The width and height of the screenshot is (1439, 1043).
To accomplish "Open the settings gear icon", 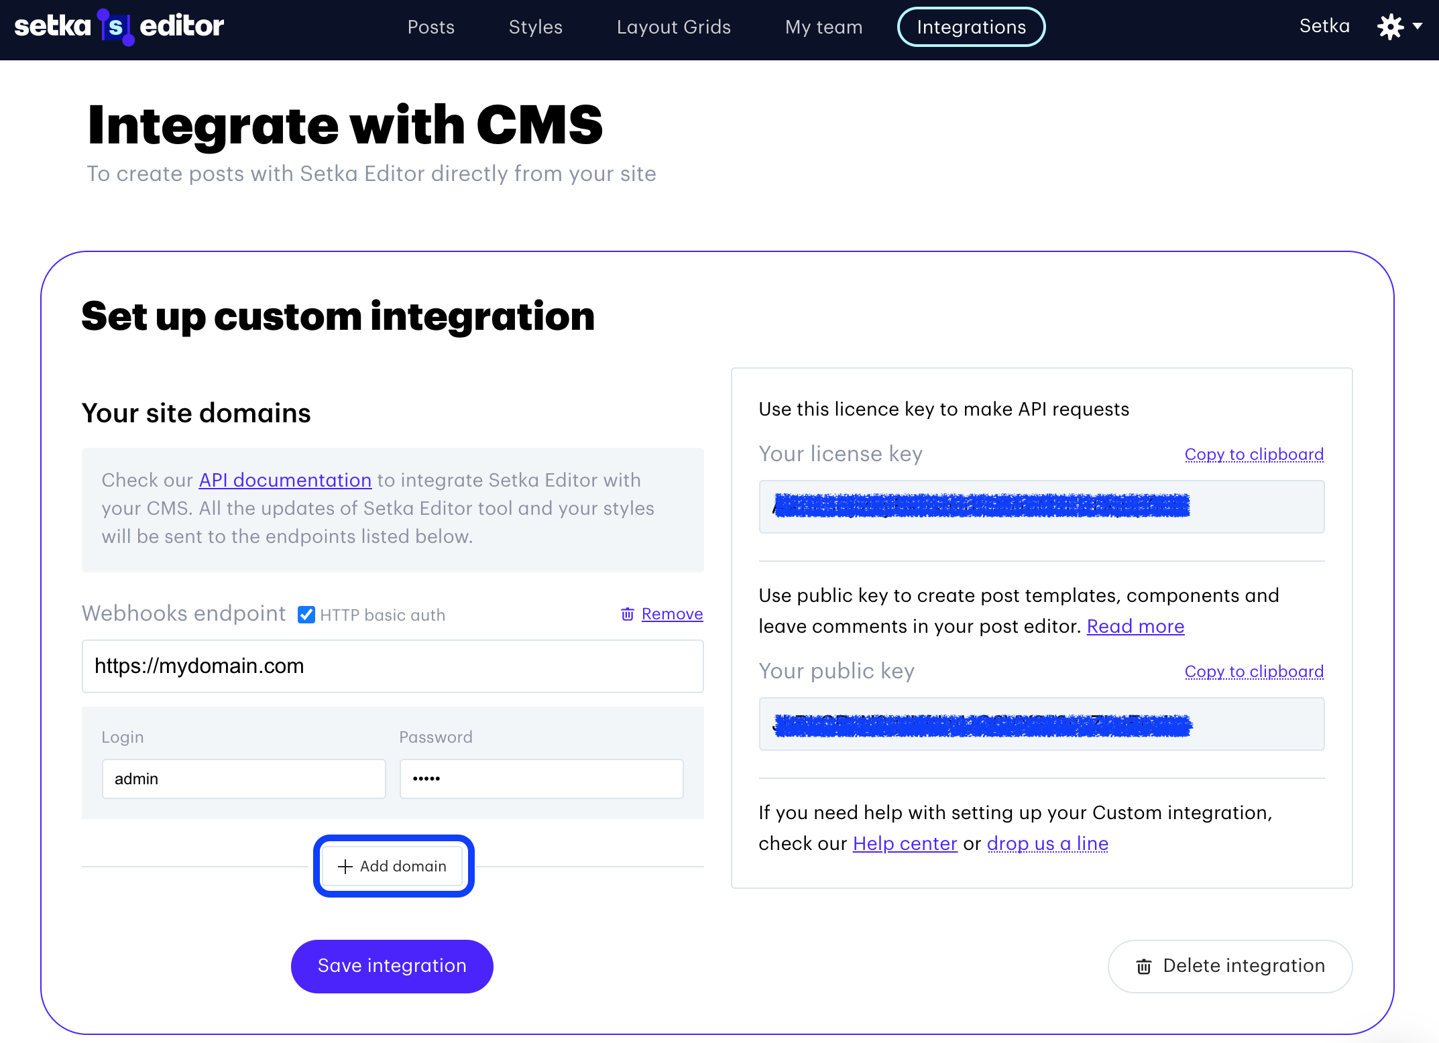I will (1390, 27).
